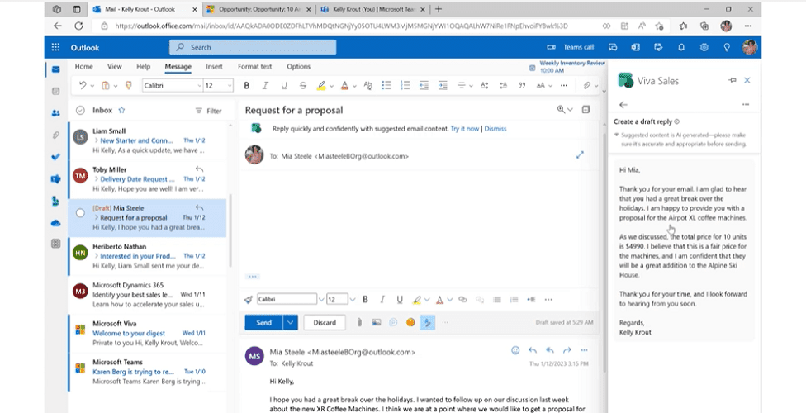Switch to the Home ribbon tab
The width and height of the screenshot is (806, 413).
pyautogui.click(x=83, y=66)
